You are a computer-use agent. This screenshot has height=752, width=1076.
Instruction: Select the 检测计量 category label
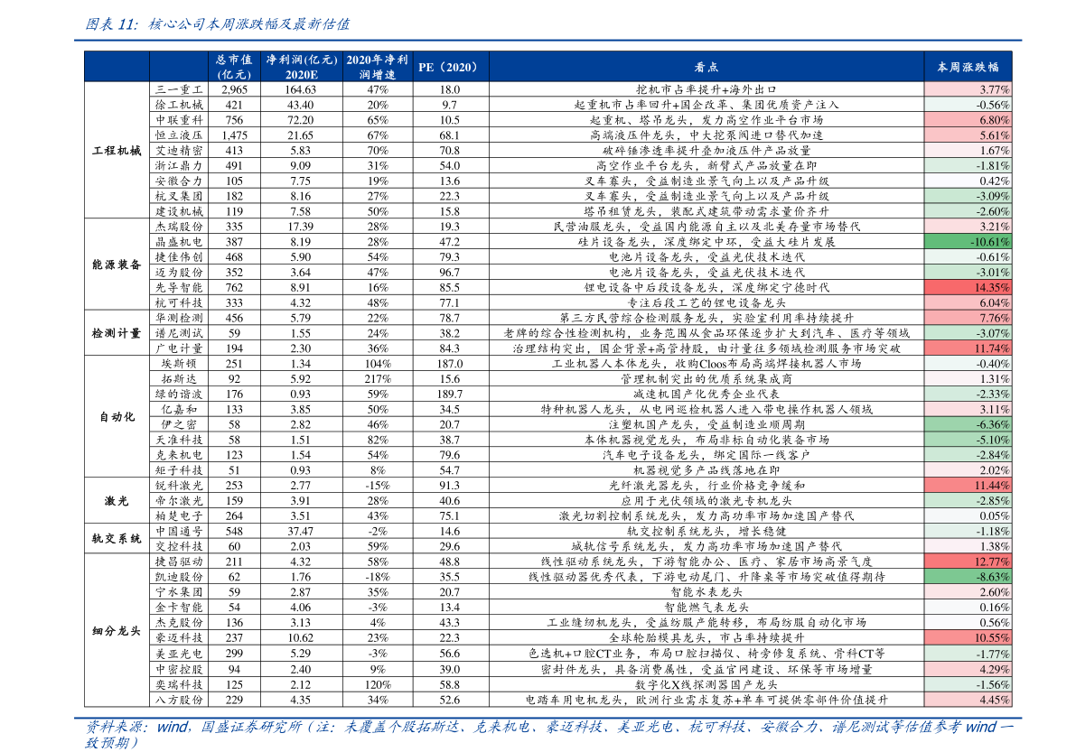(x=117, y=333)
